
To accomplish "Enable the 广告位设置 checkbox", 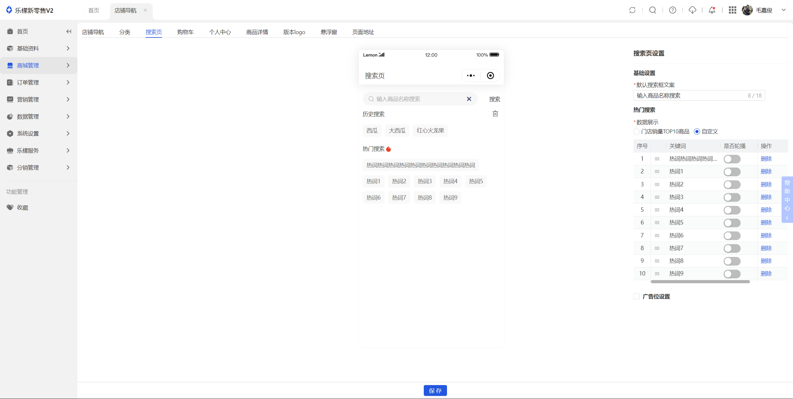I will coord(637,296).
